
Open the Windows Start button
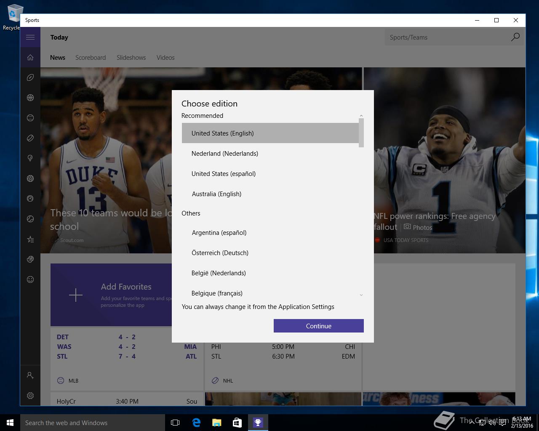pos(10,423)
